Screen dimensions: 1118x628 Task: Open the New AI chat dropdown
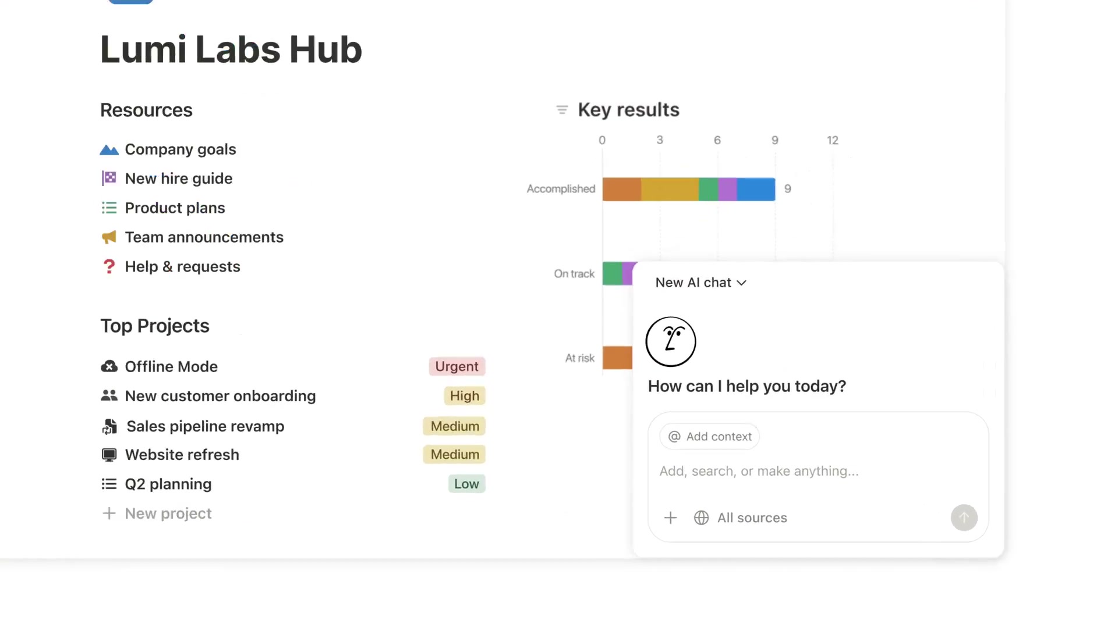tap(700, 283)
